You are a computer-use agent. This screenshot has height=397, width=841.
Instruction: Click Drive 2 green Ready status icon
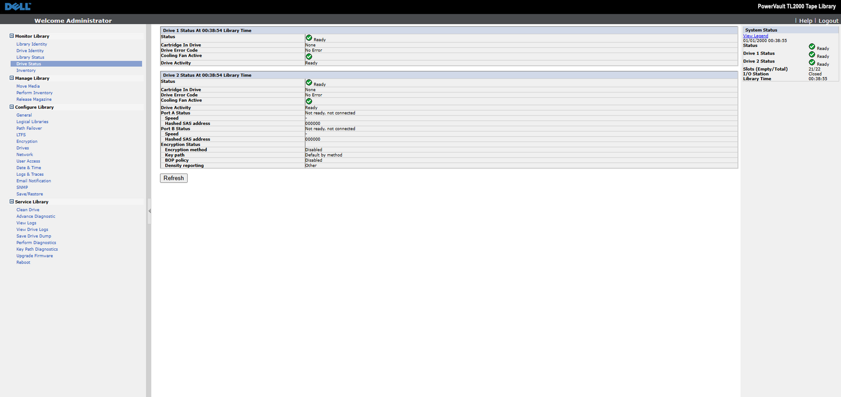[x=309, y=82]
